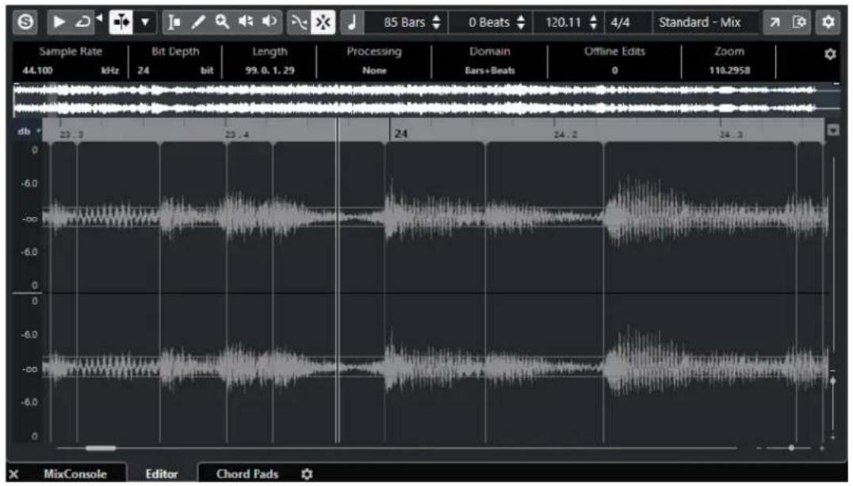Image resolution: width=853 pixels, height=486 pixels.
Task: Open toolbar setup gear icon
Action: coord(828,22)
